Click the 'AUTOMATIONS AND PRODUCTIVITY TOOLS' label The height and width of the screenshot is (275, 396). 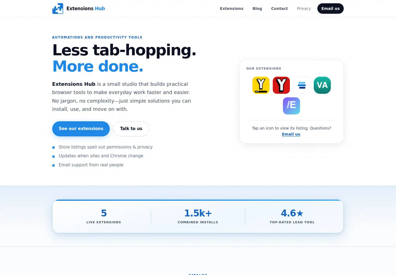pos(97,37)
